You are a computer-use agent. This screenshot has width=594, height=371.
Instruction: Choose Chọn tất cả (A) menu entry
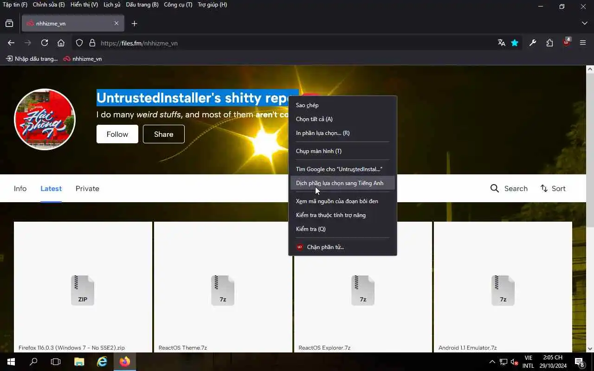342,119
